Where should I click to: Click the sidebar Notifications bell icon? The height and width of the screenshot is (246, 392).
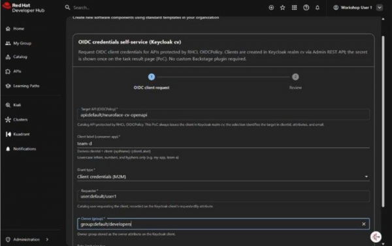(8, 149)
